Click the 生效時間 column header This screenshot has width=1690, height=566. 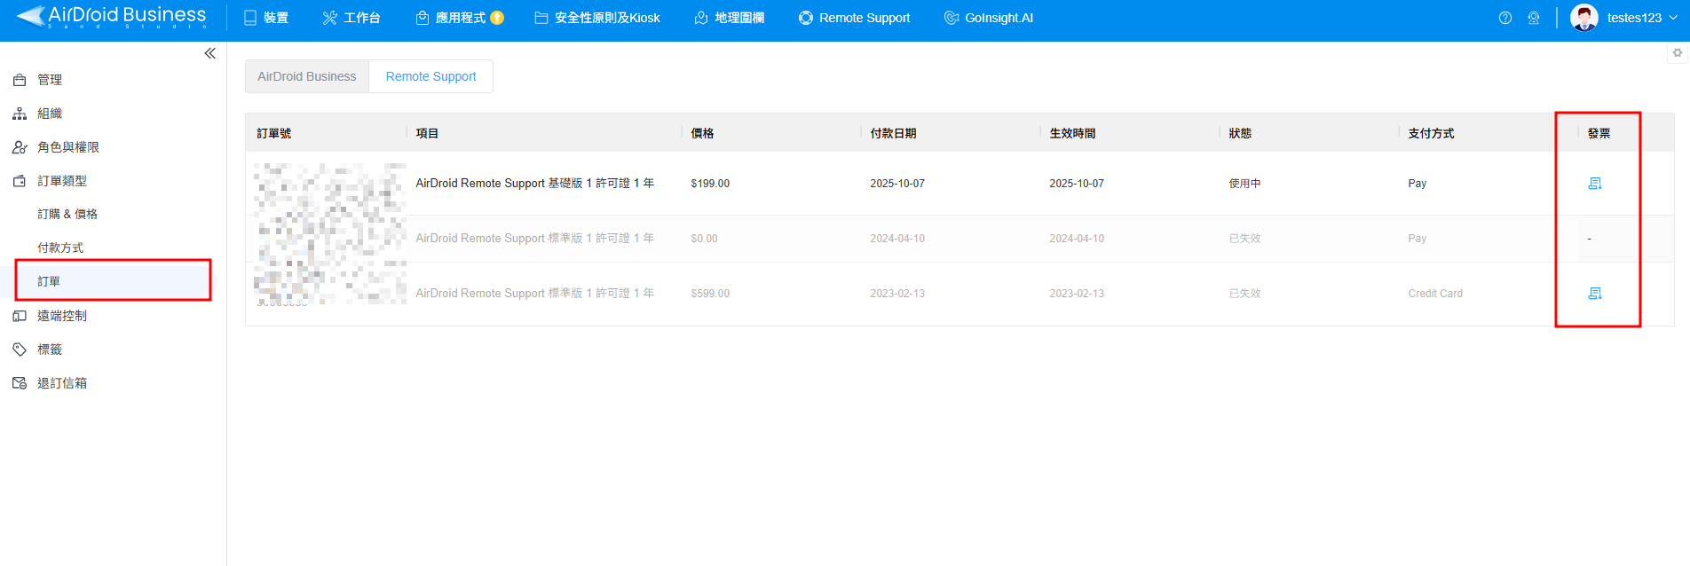click(x=1072, y=133)
